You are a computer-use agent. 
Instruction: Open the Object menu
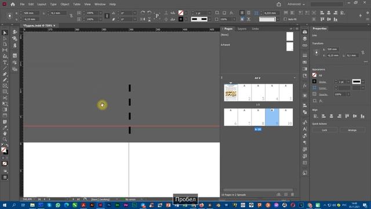tap(64, 4)
